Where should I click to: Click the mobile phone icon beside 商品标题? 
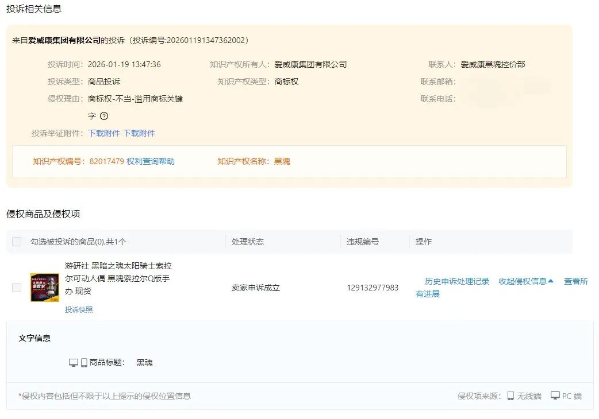[x=84, y=363]
